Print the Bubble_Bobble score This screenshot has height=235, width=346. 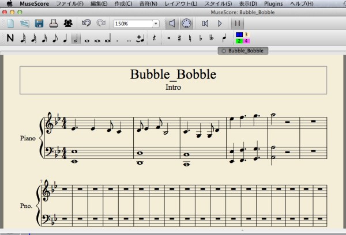tap(54, 24)
